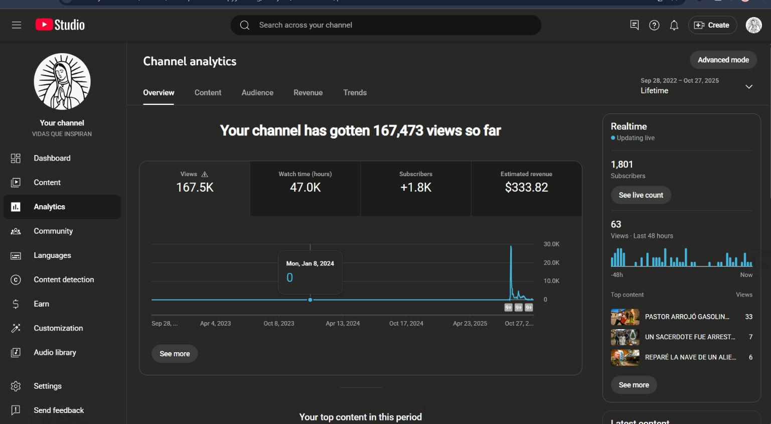This screenshot has height=424, width=771.
Task: Open PASTOR ARROJÓ GASOLIN video thumbnail
Action: click(625, 317)
